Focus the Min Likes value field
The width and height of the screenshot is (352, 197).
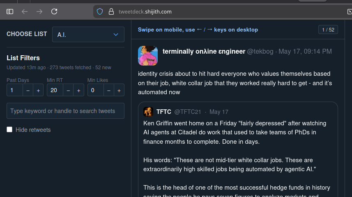(x=96, y=90)
